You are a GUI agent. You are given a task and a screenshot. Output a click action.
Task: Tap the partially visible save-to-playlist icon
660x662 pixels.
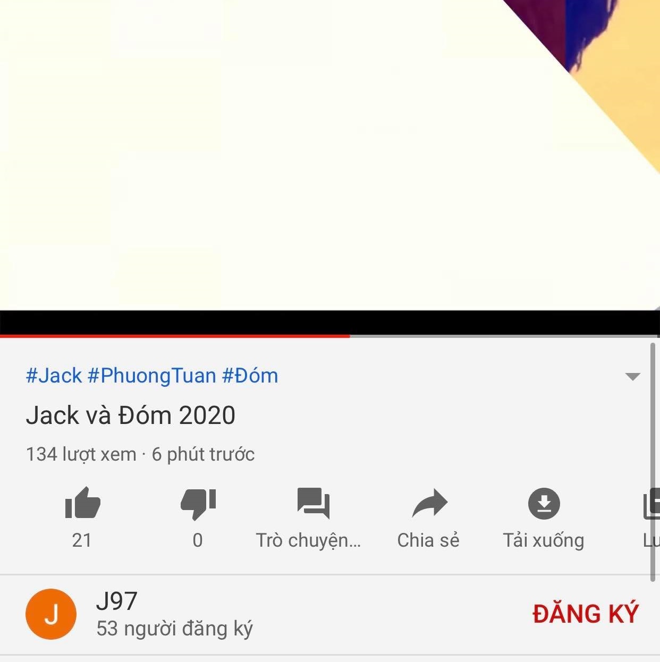651,503
